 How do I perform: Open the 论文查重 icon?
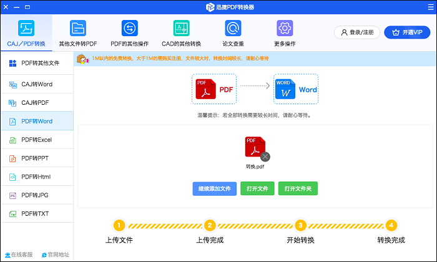point(233,29)
